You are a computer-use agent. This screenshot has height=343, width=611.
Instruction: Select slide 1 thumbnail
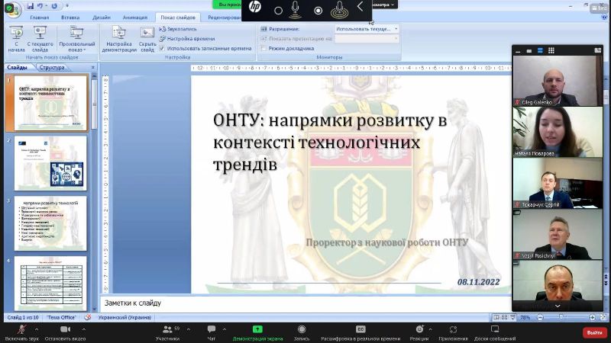tap(50, 103)
